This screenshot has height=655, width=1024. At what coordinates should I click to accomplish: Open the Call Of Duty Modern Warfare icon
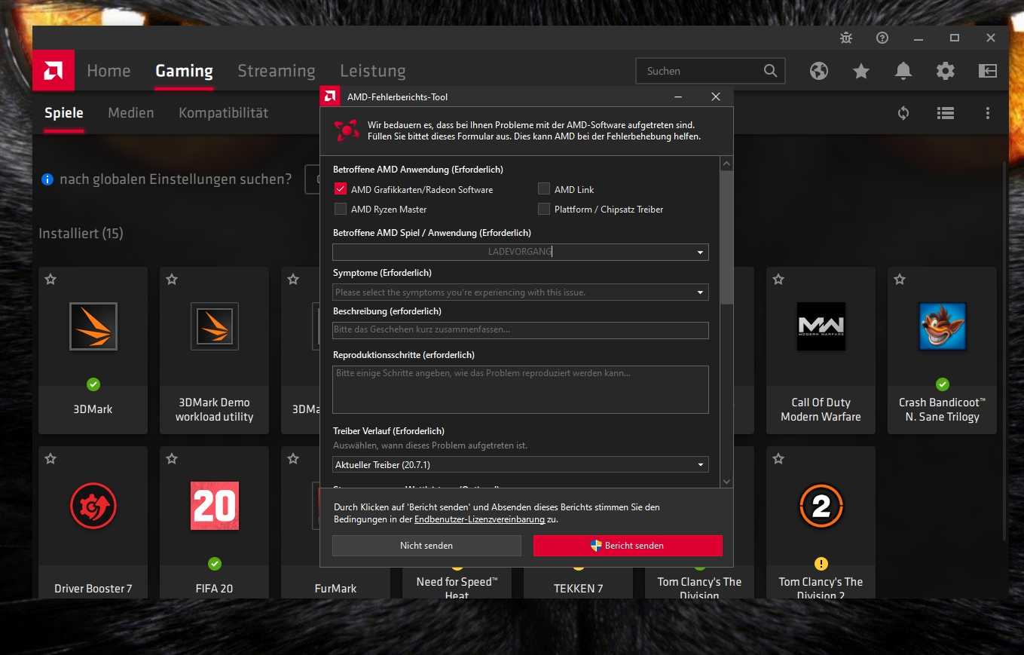pos(821,326)
